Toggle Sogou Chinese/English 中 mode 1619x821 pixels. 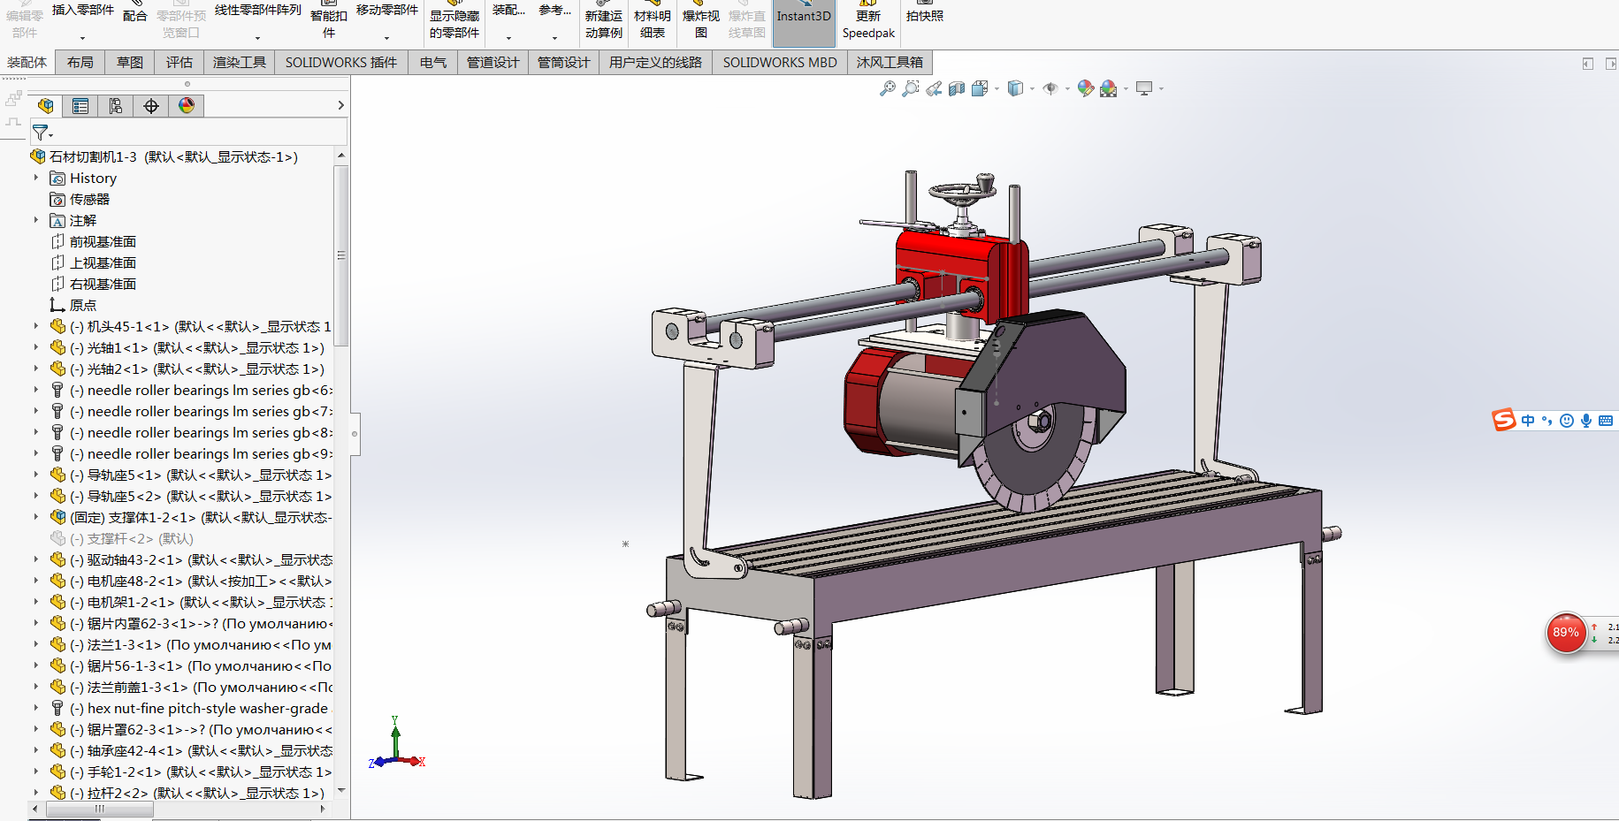1528,421
